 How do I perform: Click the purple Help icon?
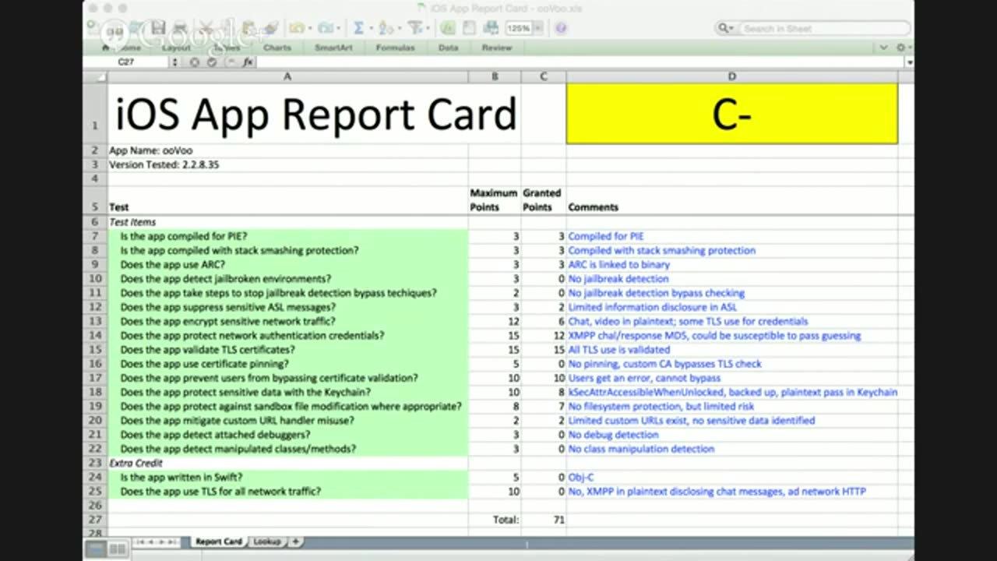(561, 28)
